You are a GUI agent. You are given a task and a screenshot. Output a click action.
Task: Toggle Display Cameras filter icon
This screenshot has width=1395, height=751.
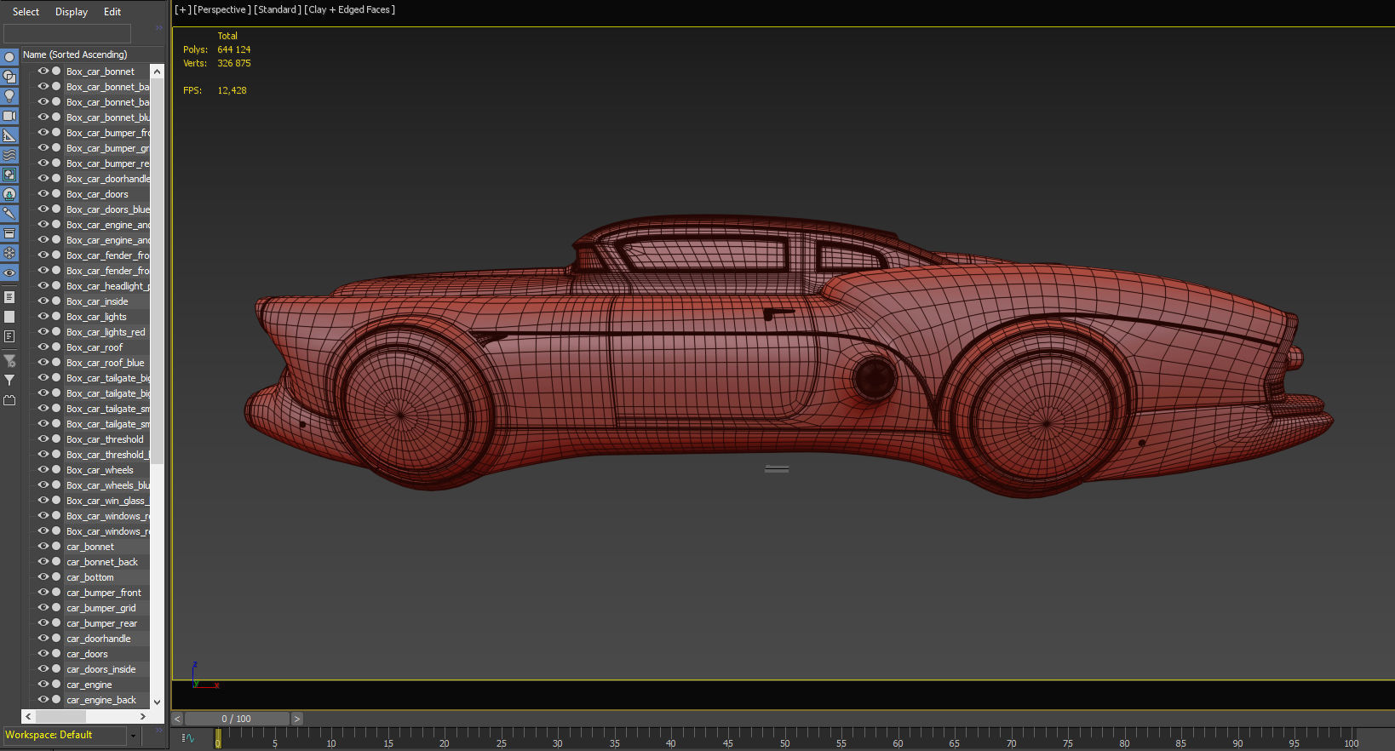9,116
